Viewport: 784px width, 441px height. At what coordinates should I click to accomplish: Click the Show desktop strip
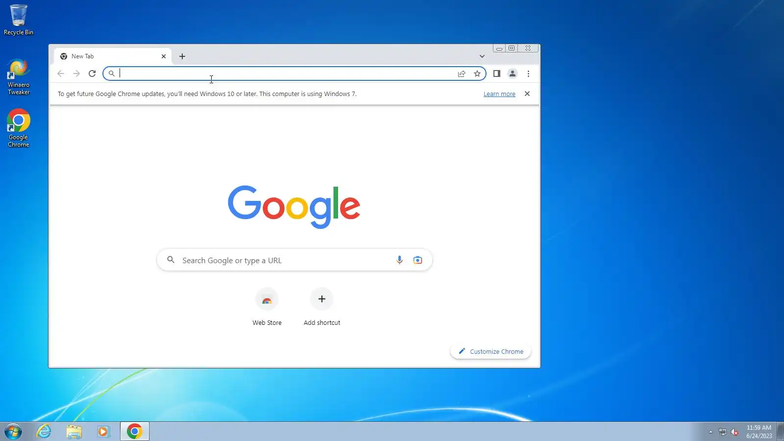tap(781, 432)
